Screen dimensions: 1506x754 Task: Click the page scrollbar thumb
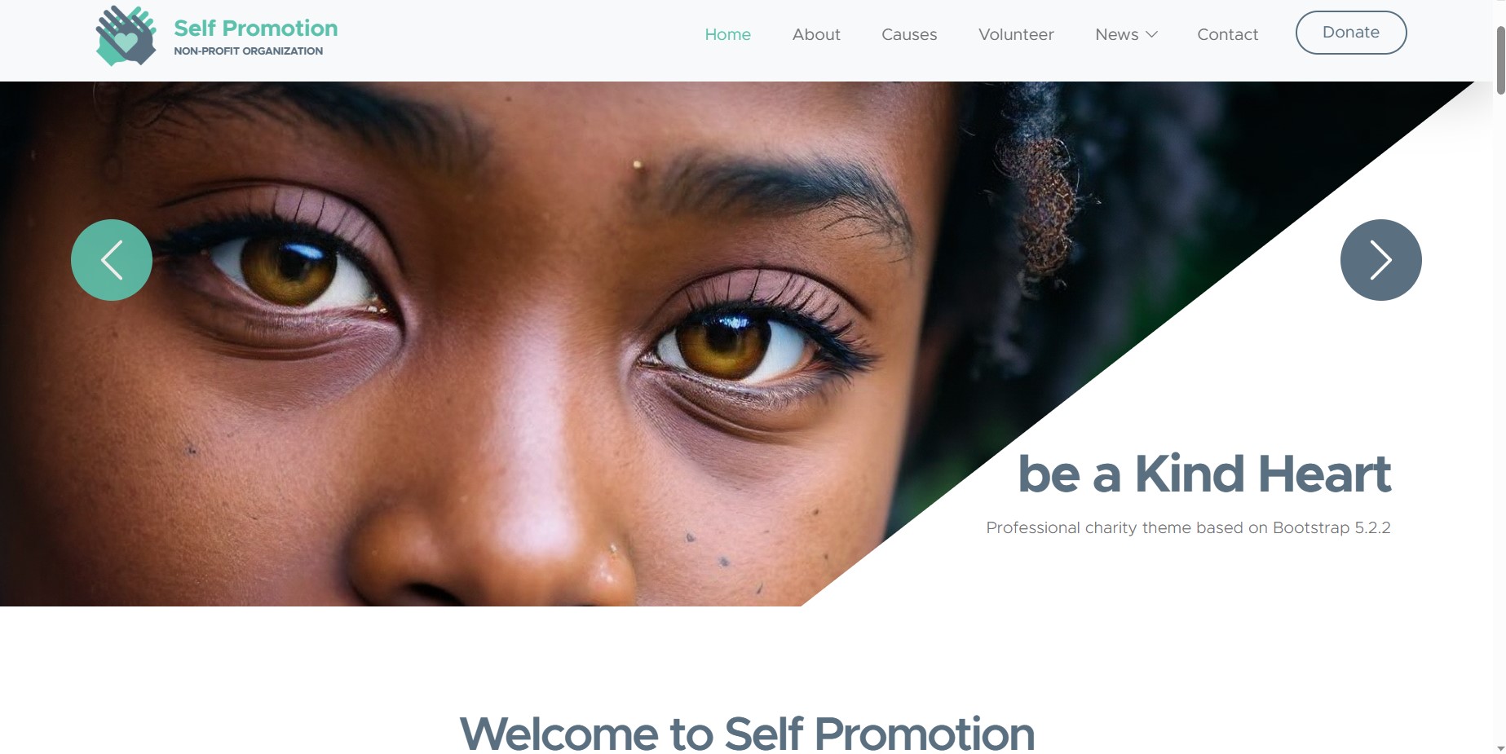click(1500, 60)
